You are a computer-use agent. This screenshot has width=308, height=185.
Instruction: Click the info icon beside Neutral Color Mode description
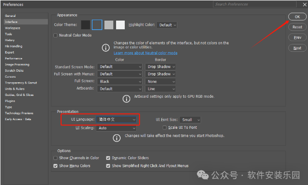point(106,47)
